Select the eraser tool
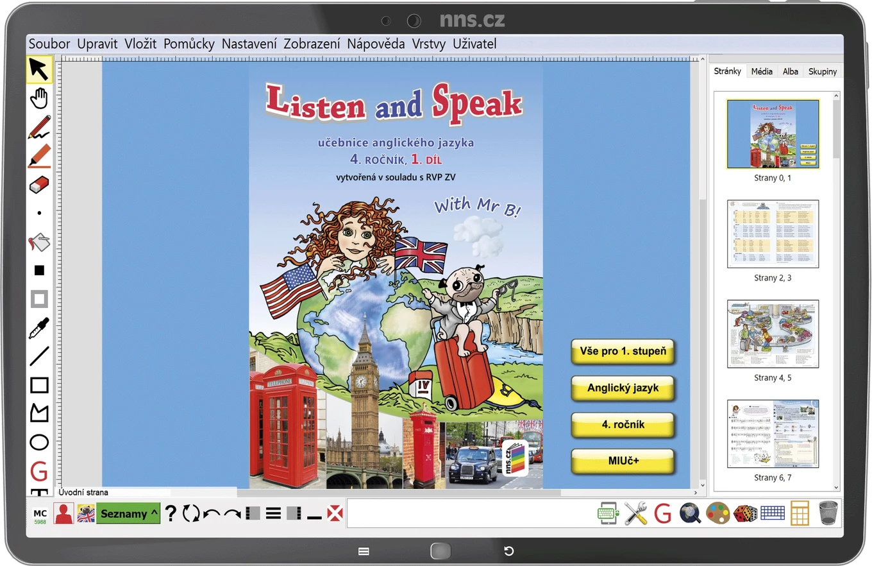Screen dimensions: 872x566 tap(39, 185)
